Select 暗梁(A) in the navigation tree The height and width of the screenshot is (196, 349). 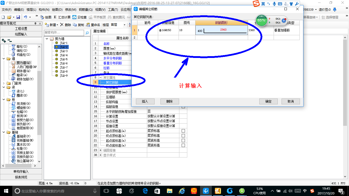tap(20, 75)
